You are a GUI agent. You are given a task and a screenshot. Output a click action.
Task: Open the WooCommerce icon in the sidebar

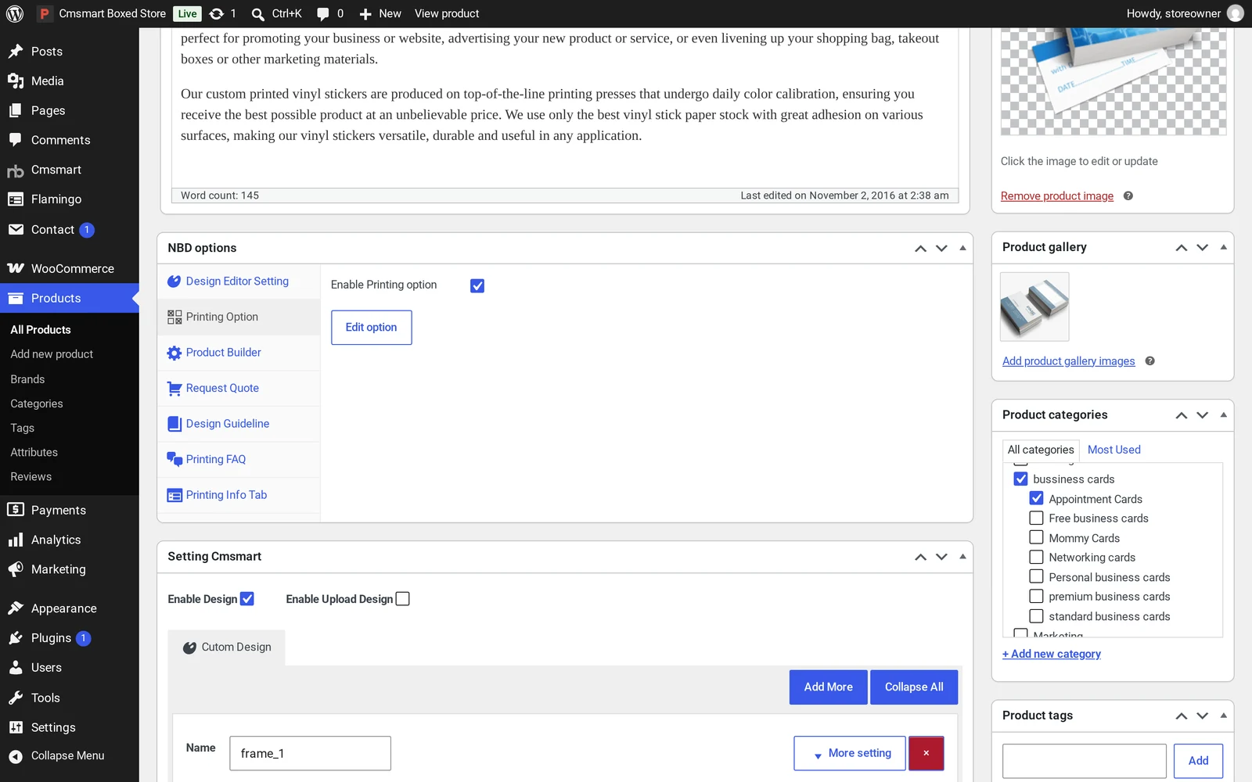pos(16,268)
